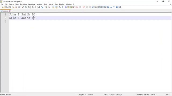Click the 'Ln : 2' status bar entry

[106, 95]
